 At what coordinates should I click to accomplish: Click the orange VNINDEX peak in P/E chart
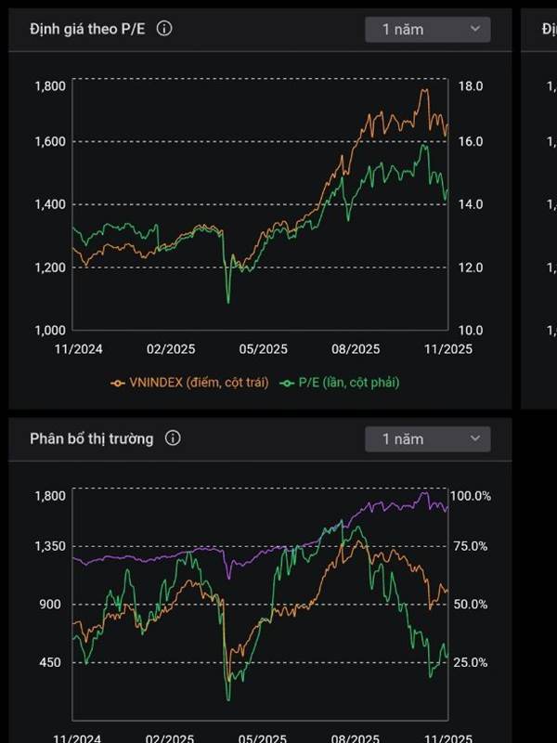[424, 90]
